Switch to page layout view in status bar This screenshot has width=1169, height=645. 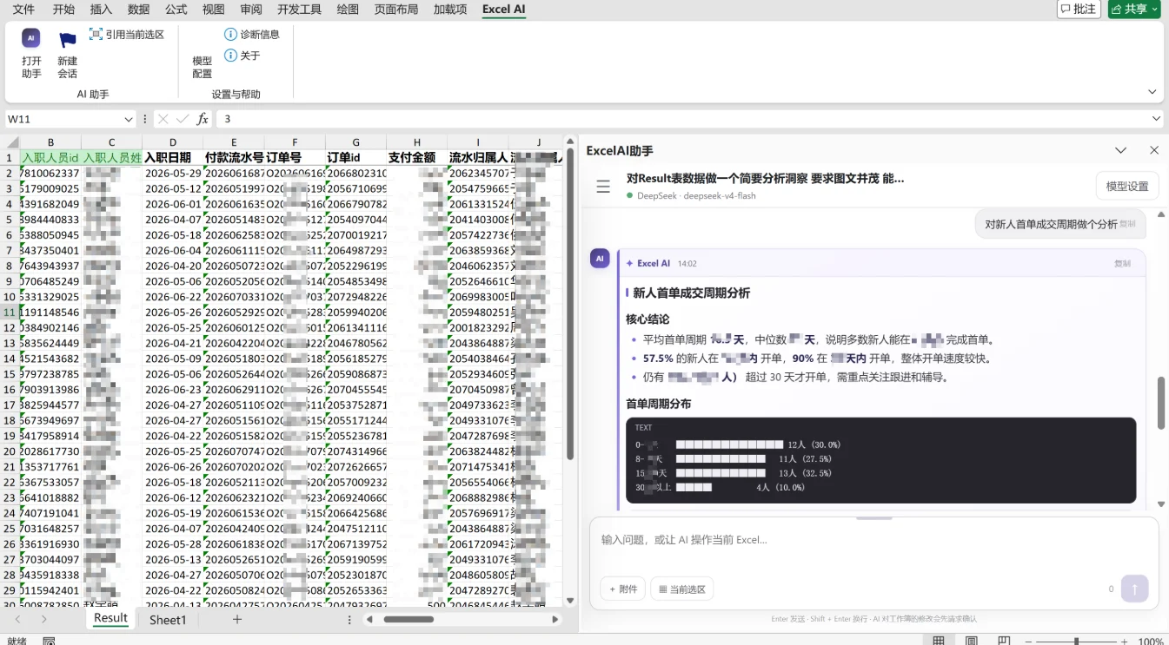[x=972, y=641]
